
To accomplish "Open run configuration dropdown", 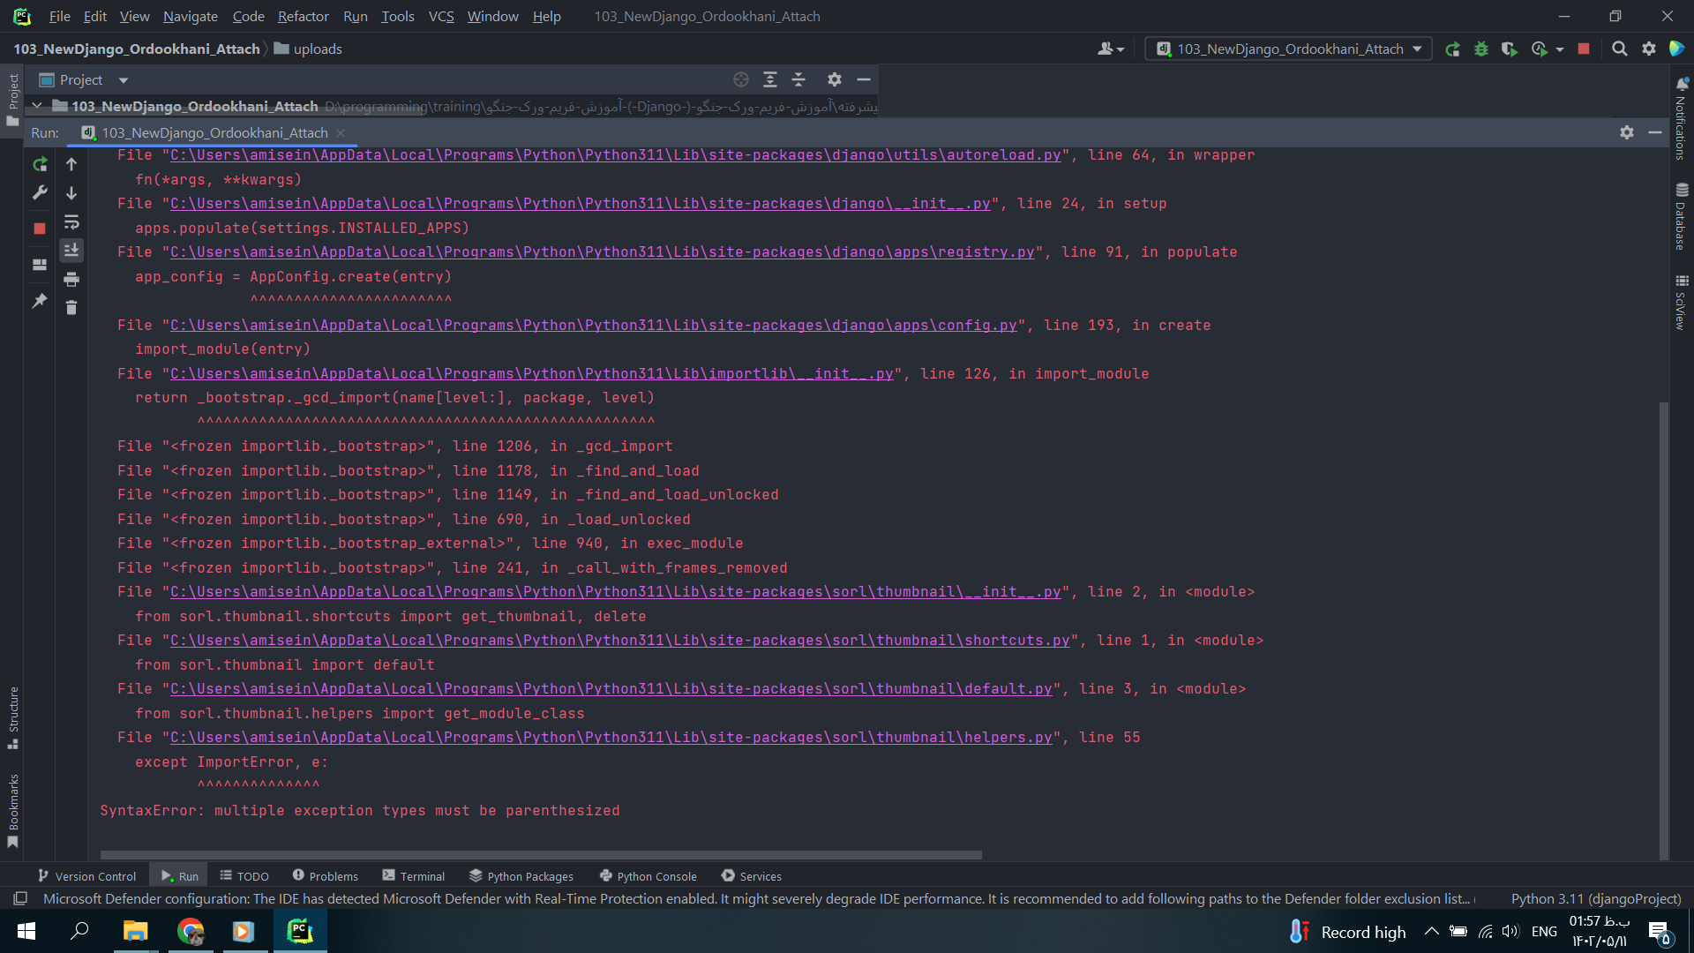I will [x=1290, y=49].
